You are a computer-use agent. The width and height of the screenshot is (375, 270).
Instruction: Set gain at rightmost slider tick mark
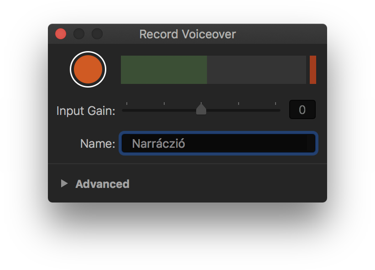click(x=276, y=109)
